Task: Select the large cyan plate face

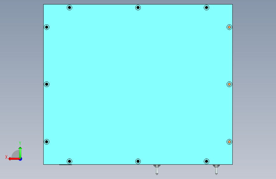Action: tap(138, 84)
